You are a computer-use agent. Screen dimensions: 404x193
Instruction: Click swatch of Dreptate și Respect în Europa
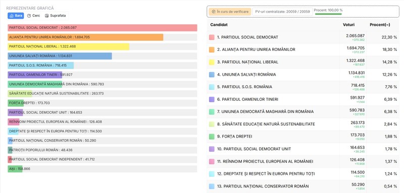[212, 174]
